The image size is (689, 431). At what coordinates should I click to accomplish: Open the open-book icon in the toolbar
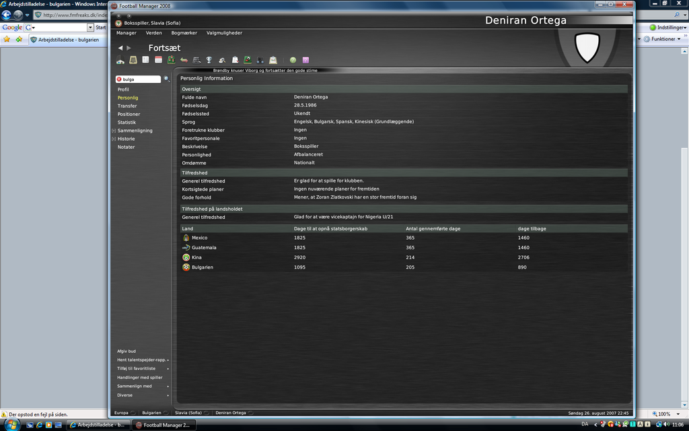(x=145, y=60)
